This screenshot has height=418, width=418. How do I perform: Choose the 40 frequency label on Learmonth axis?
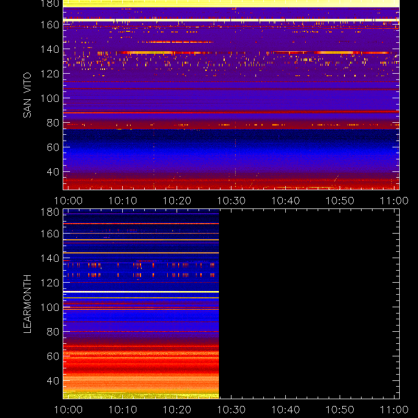coord(53,381)
